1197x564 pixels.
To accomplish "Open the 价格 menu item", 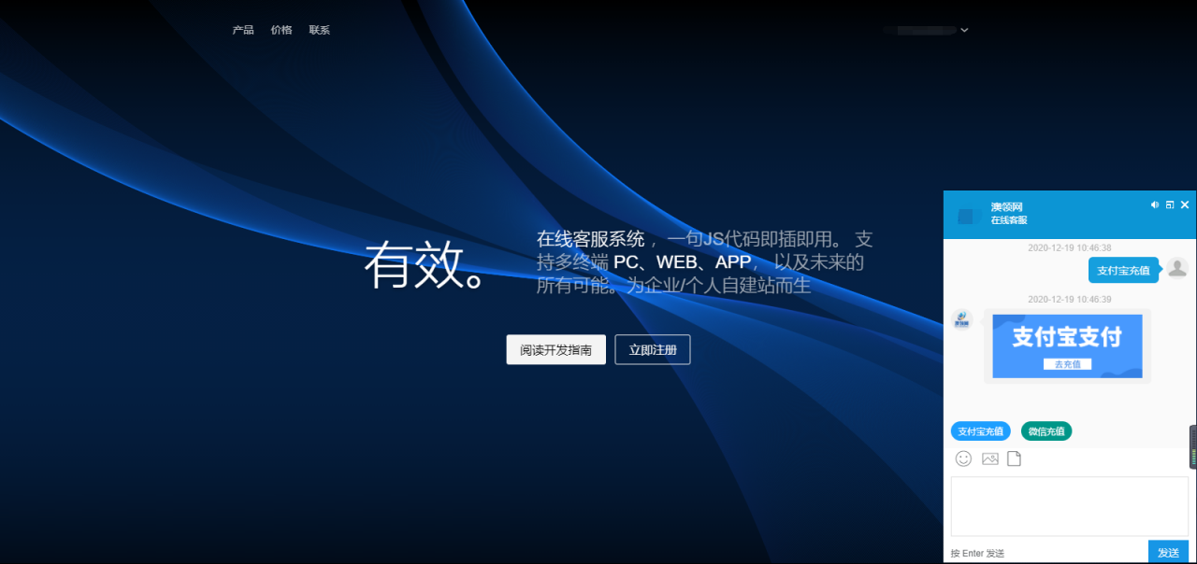I will 281,29.
